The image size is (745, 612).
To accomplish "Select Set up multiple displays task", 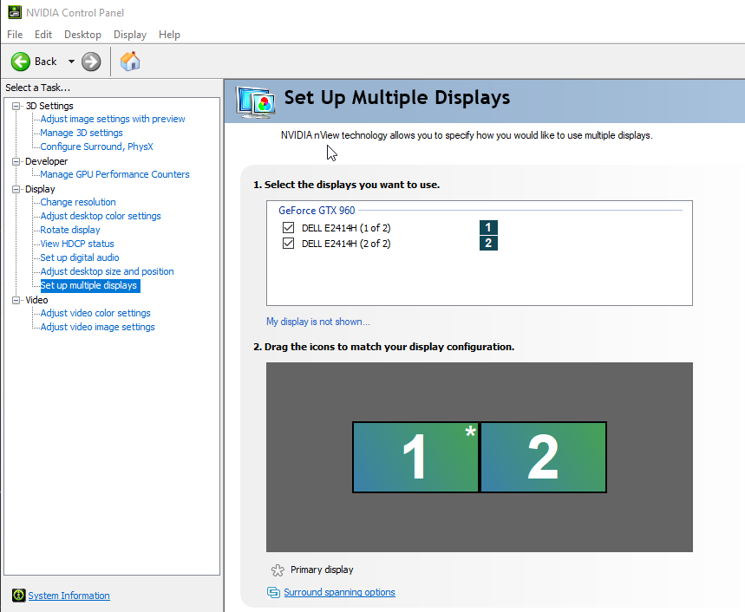I will (90, 285).
